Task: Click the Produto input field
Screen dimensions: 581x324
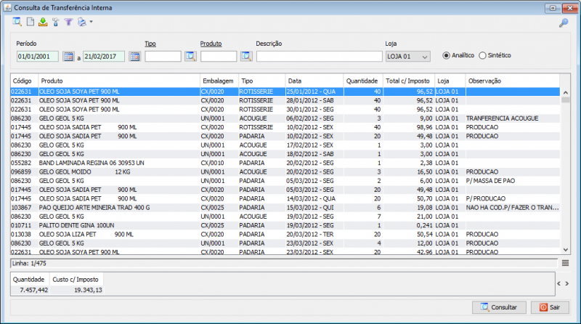Action: (x=219, y=57)
